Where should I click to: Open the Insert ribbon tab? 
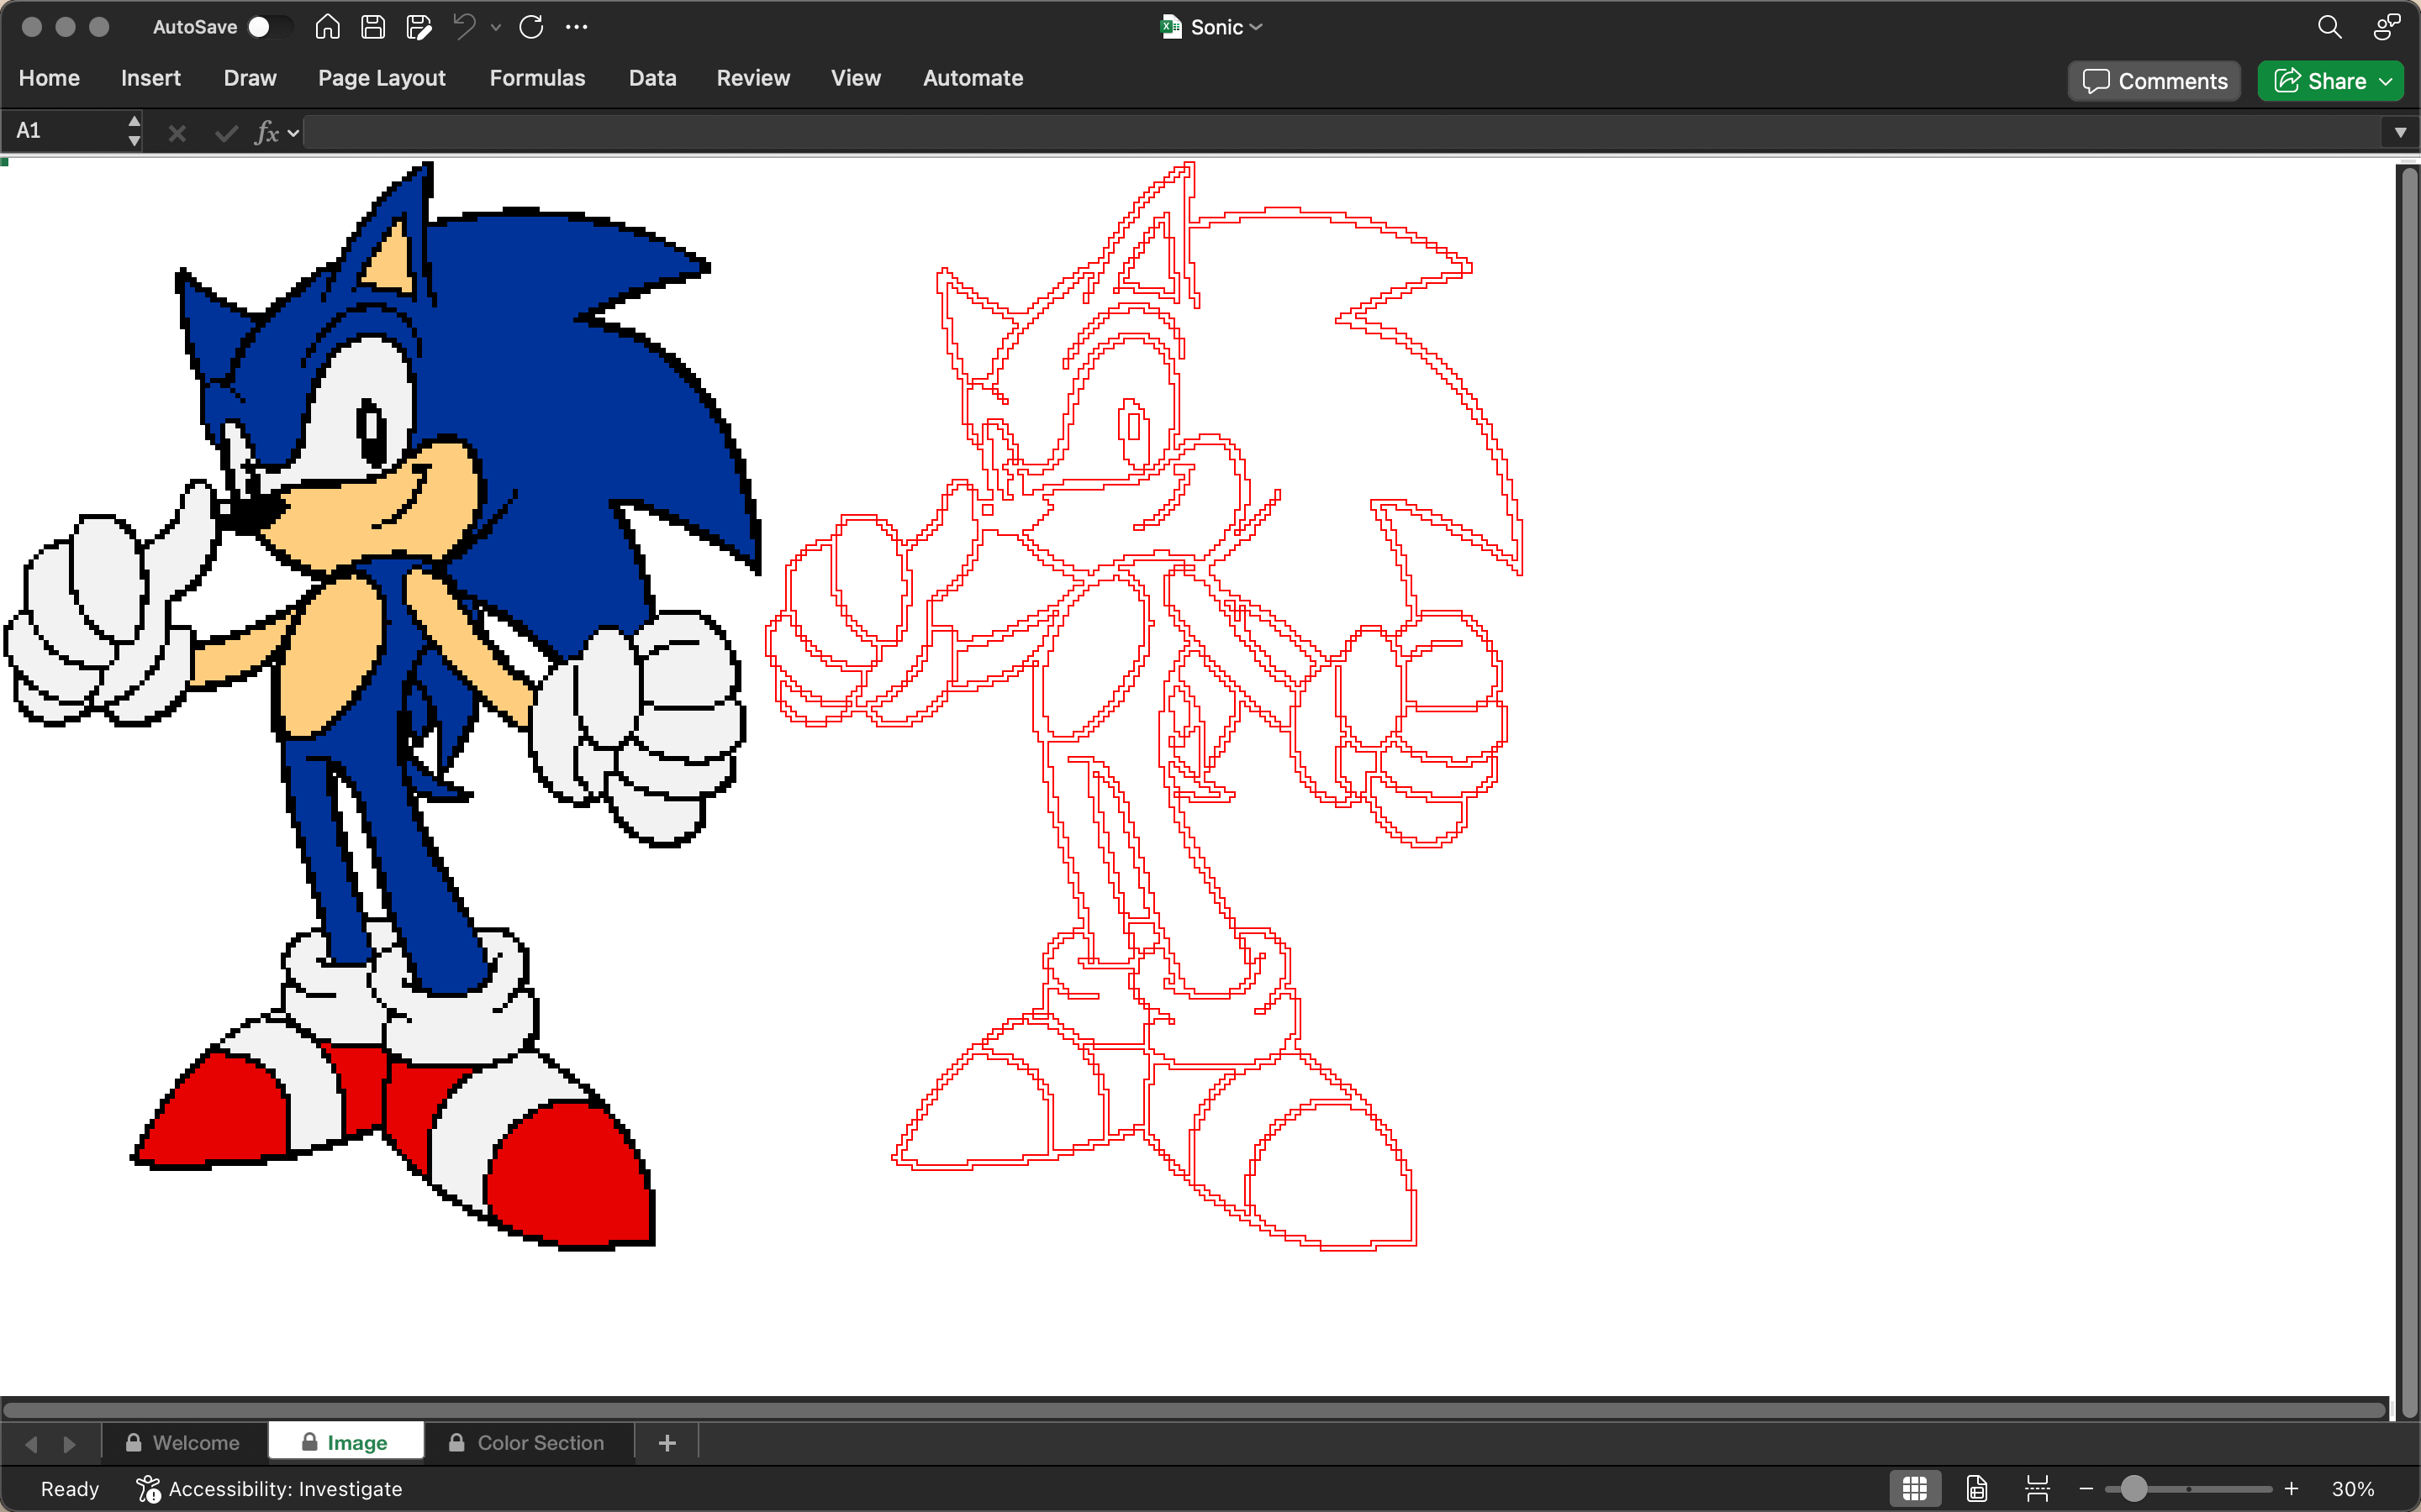(x=150, y=78)
